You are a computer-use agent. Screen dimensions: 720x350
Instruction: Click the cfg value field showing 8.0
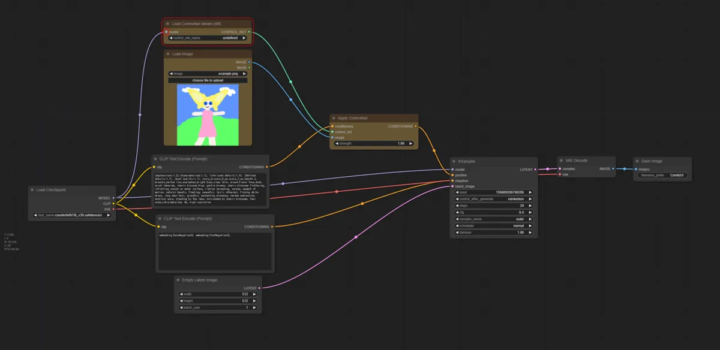tap(493, 212)
